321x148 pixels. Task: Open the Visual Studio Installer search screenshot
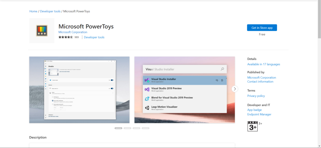[185, 90]
